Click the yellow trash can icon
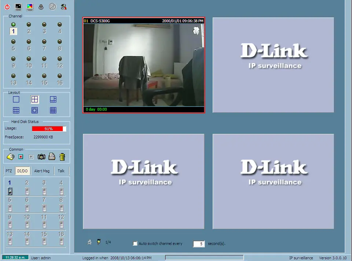The width and height of the screenshot is (352, 261). tap(62, 157)
